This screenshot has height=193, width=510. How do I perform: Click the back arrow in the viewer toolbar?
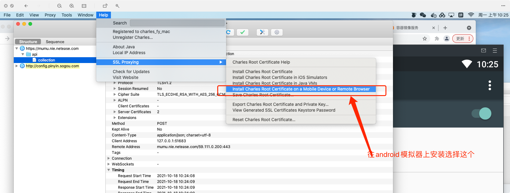click(26, 6)
